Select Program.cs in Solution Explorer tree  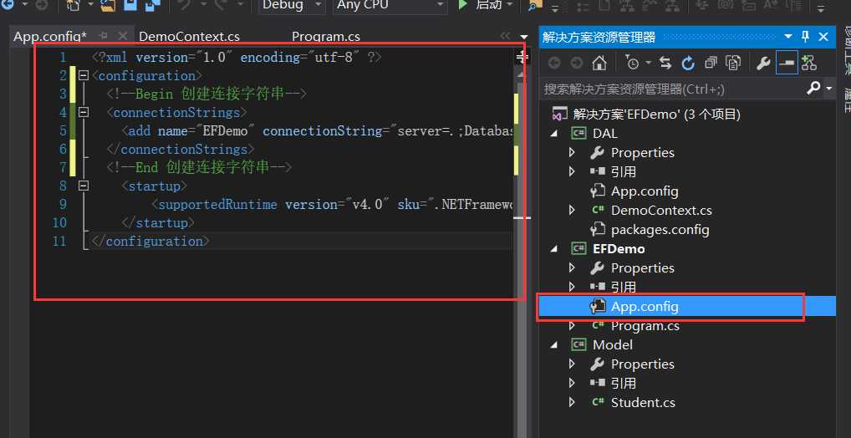click(645, 326)
